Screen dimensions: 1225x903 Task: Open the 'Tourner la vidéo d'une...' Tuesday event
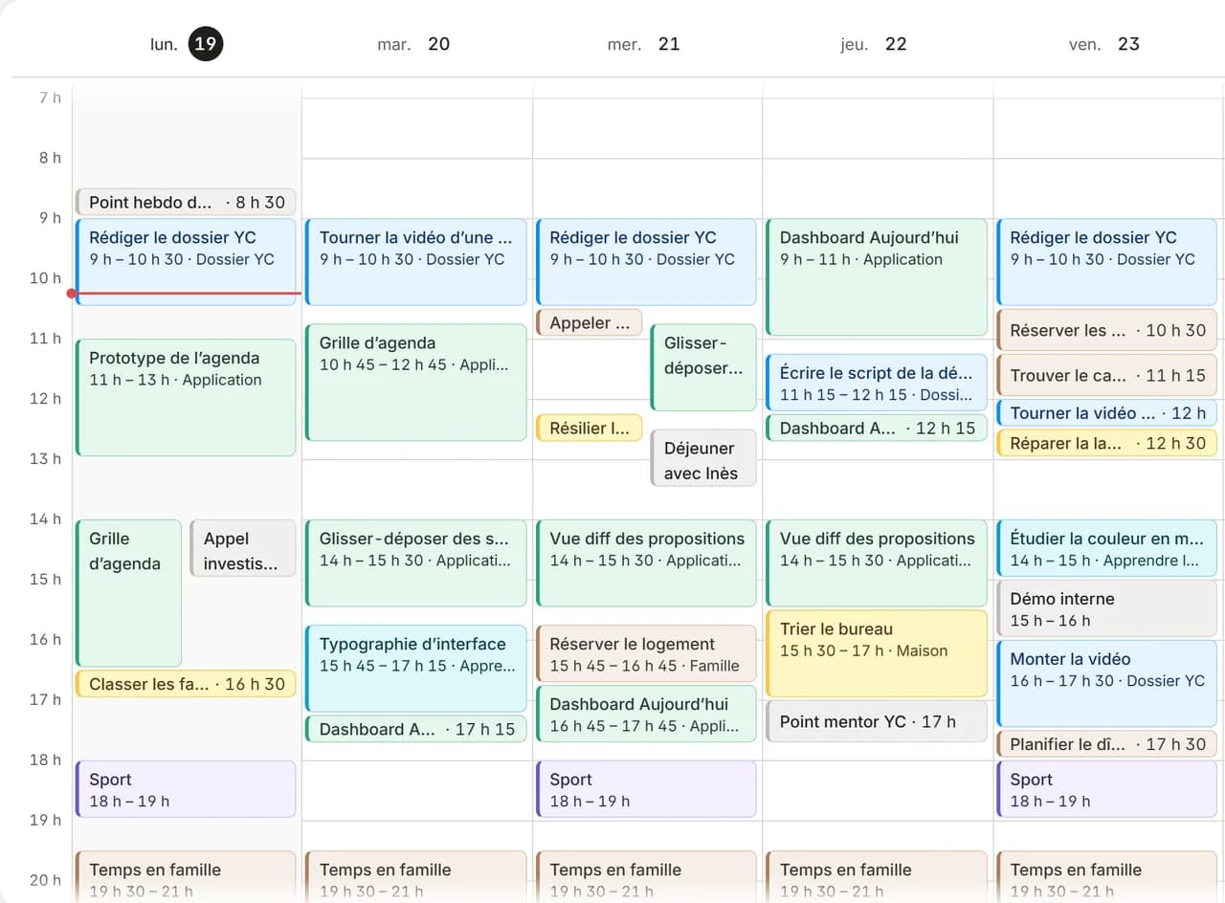coord(416,262)
